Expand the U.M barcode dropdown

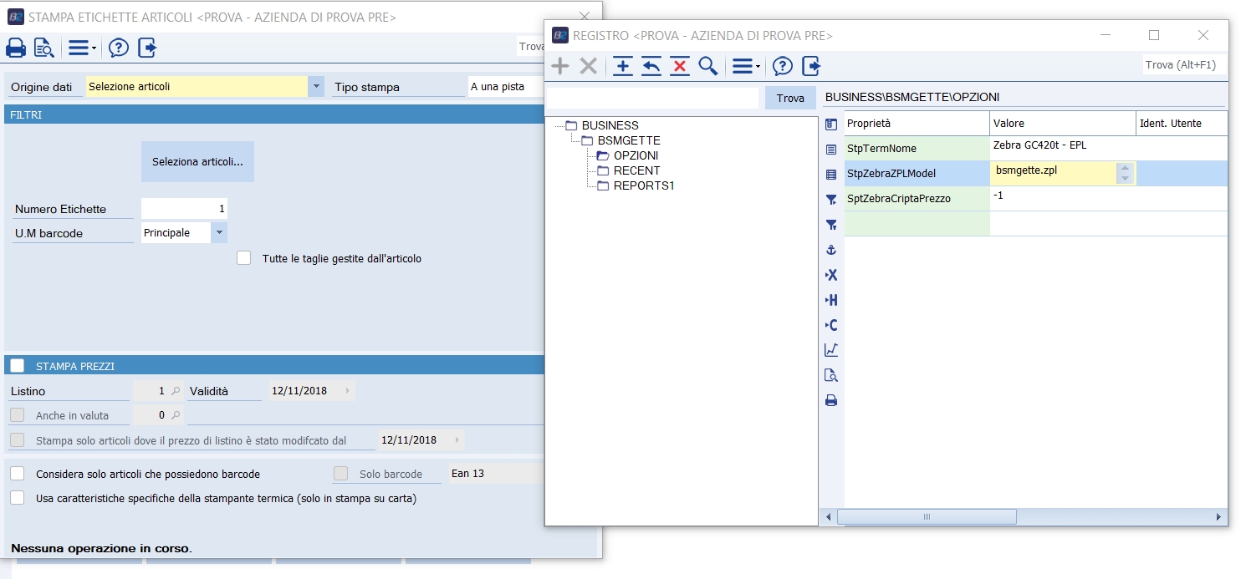219,233
